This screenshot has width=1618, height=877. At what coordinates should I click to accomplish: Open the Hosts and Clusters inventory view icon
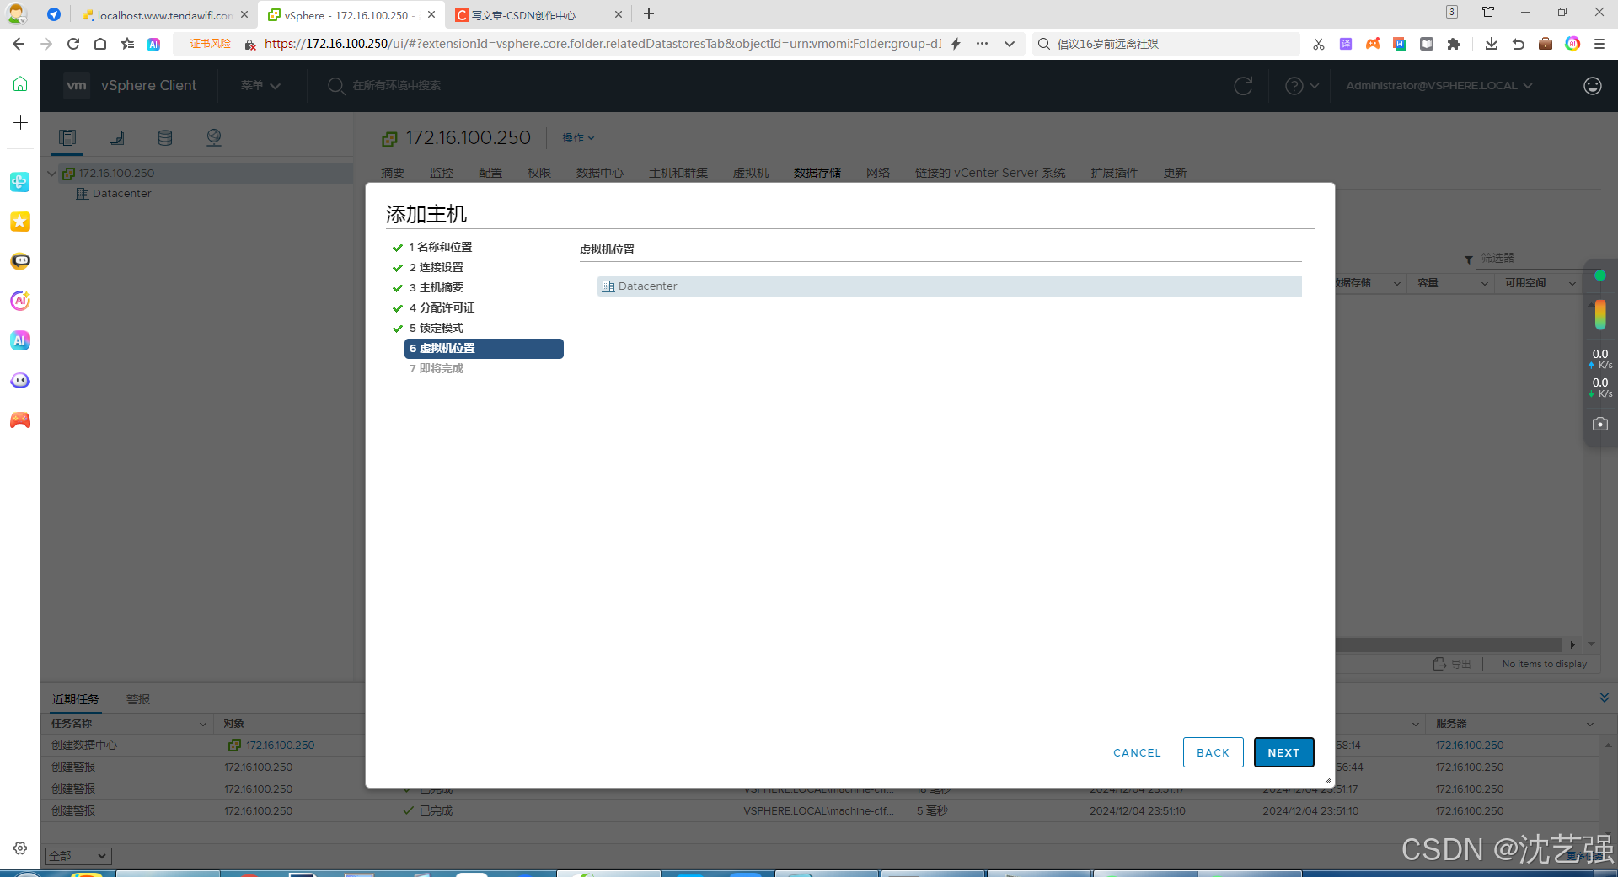click(67, 137)
